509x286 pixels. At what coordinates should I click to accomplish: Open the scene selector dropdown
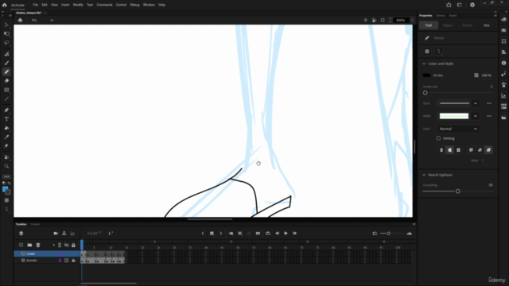pyautogui.click(x=52, y=20)
